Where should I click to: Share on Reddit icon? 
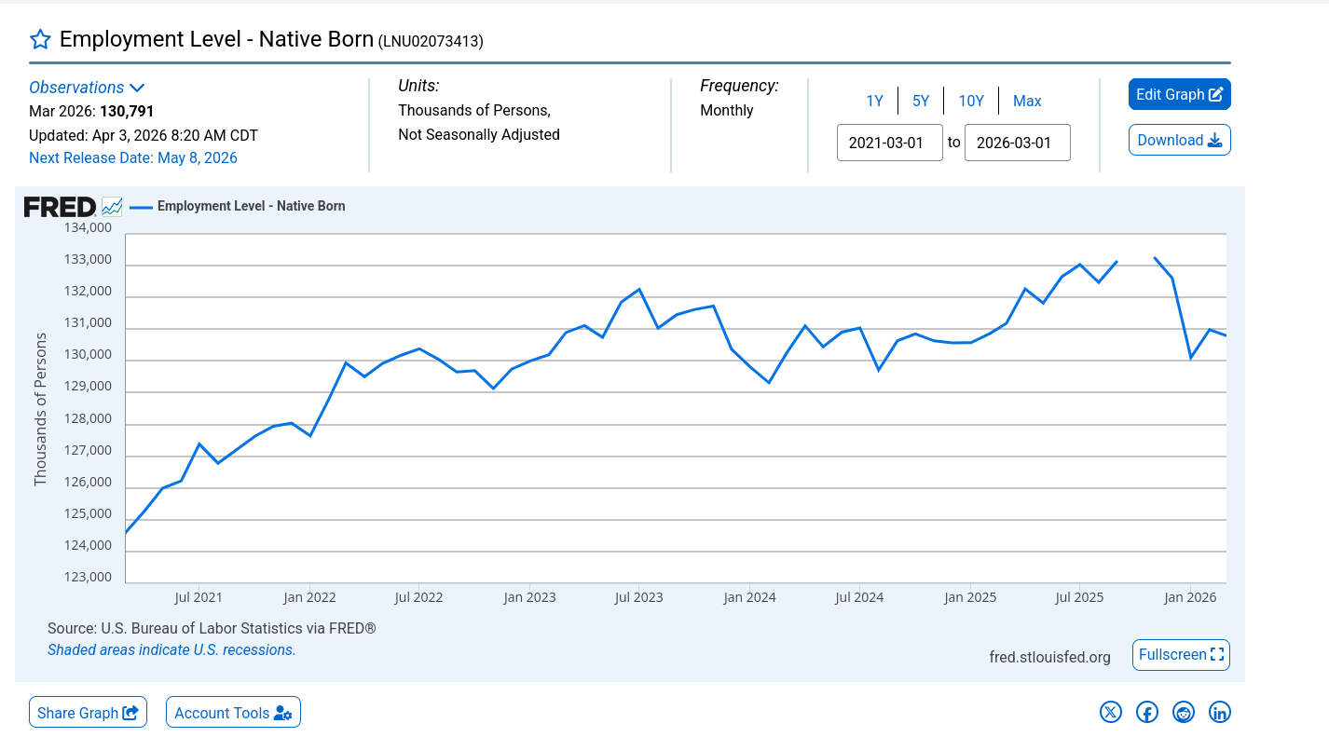1184,713
